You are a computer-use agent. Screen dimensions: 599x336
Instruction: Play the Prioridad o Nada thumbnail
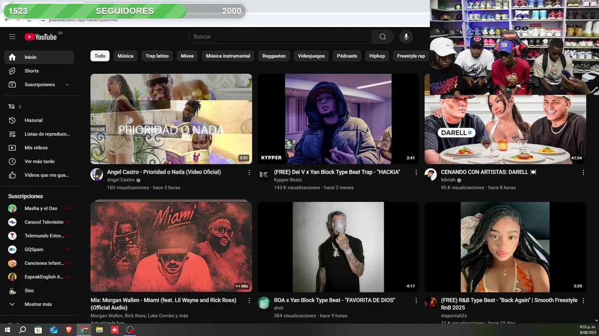(171, 119)
